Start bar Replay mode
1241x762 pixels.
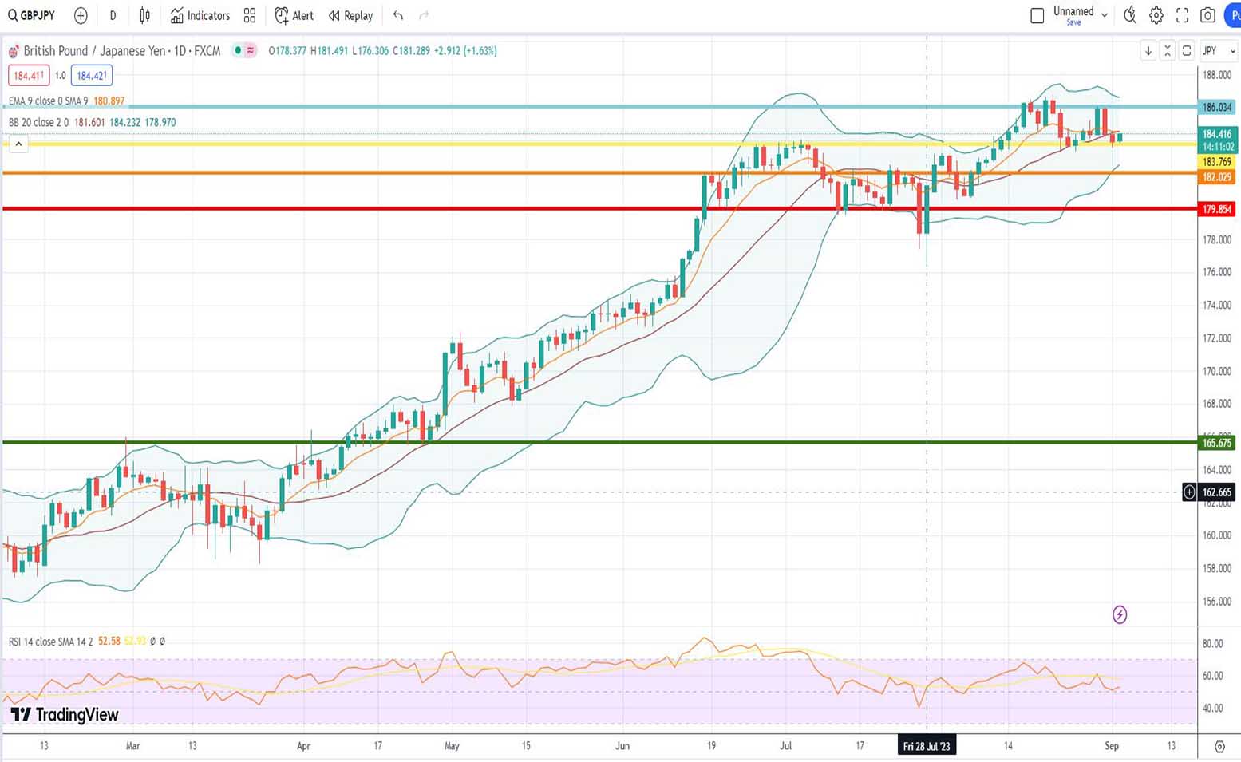tap(350, 15)
